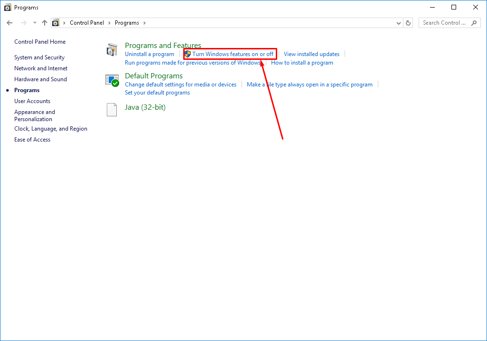This screenshot has width=487, height=341.
Task: Open User Accounts category
Action: click(32, 101)
